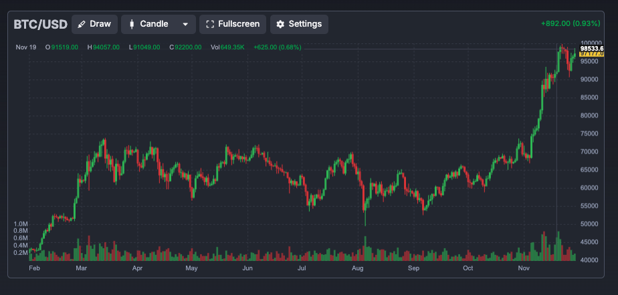Expand the Candle dropdown arrow

tap(185, 24)
